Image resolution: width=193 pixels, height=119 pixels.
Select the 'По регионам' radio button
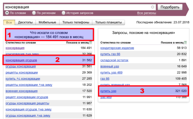34,13
